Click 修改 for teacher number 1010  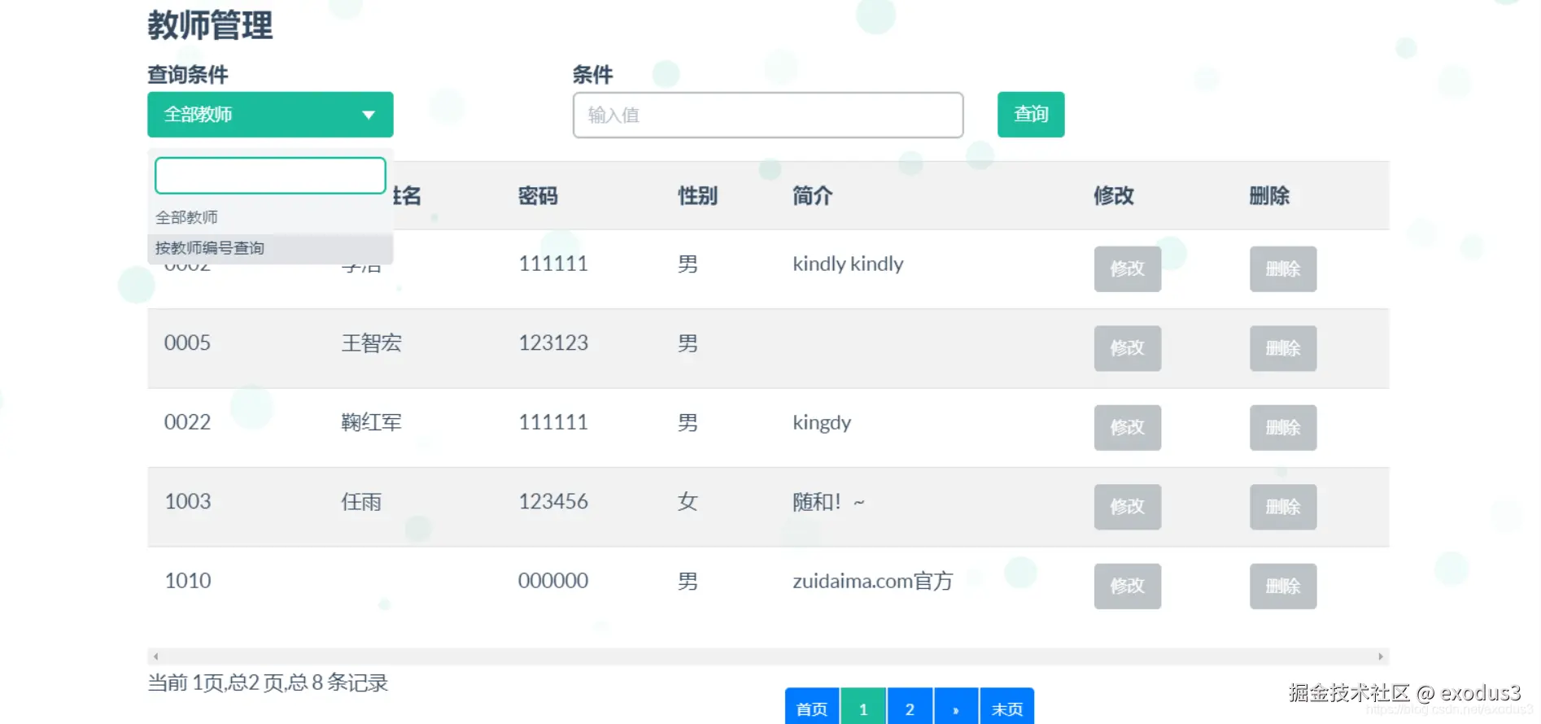(x=1128, y=587)
